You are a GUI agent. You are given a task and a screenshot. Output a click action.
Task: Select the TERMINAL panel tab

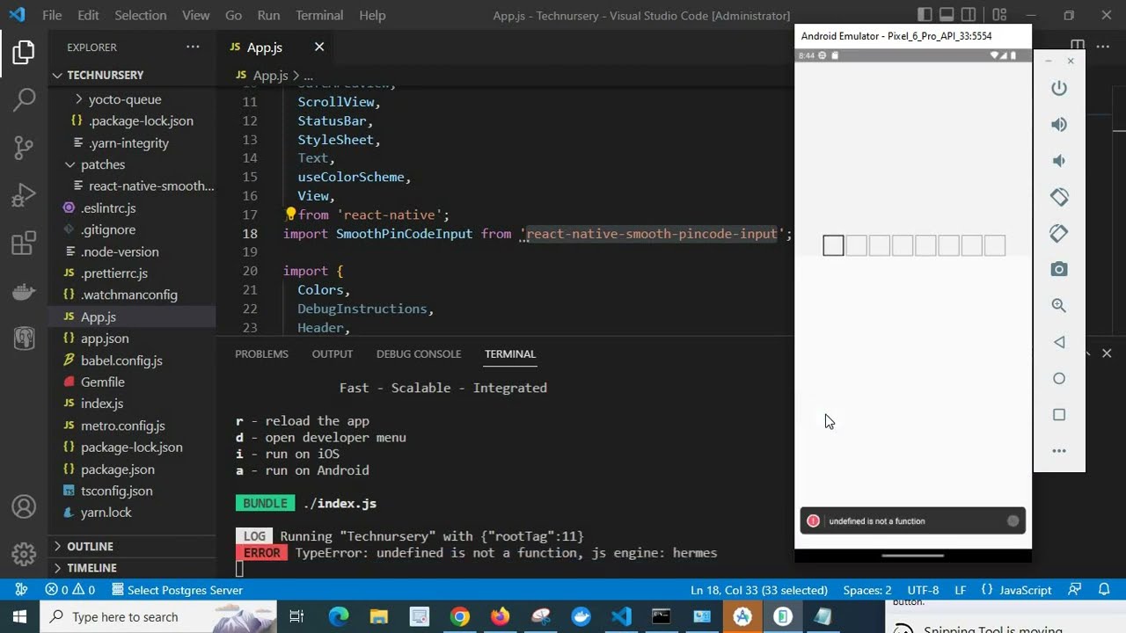(510, 353)
